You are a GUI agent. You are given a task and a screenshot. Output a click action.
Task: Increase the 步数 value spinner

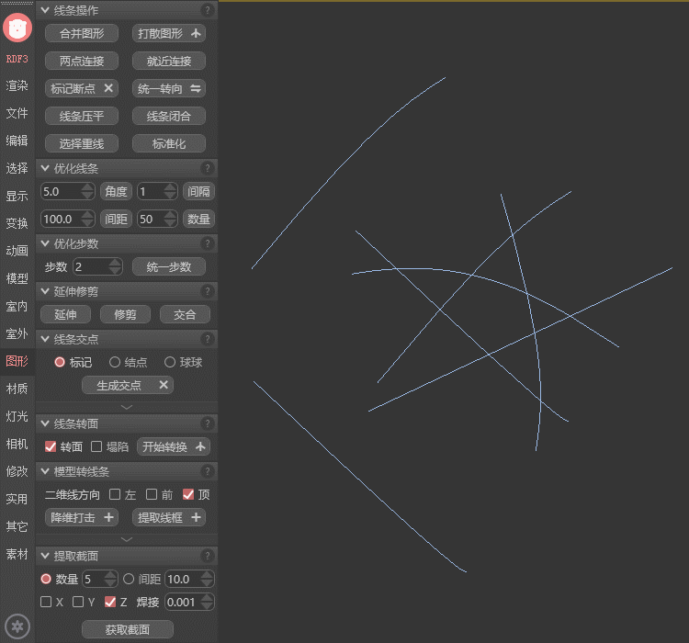pos(115,263)
